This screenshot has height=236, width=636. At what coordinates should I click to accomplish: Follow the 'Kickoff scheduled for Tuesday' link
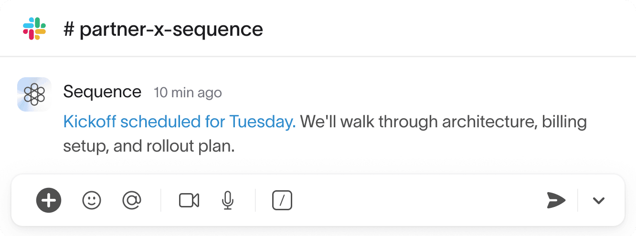click(180, 122)
